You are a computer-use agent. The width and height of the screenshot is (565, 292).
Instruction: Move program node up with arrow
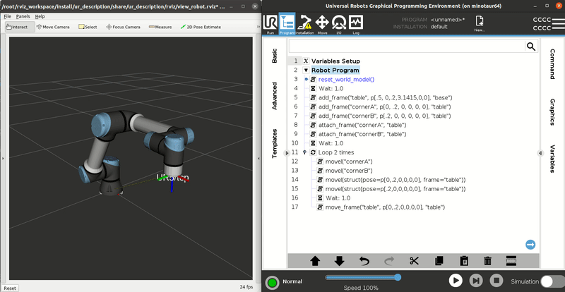[x=315, y=260]
